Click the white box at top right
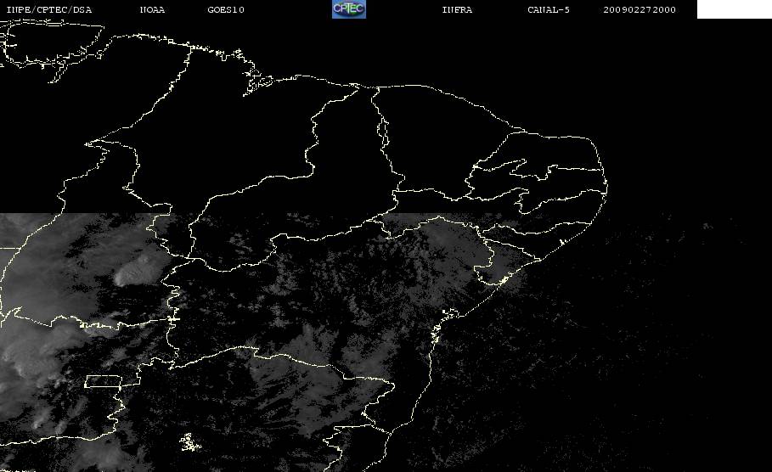The image size is (772, 472). tap(735, 9)
